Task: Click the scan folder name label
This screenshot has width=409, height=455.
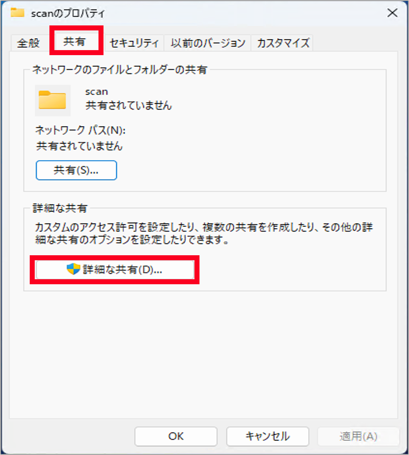Action: pyautogui.click(x=97, y=92)
